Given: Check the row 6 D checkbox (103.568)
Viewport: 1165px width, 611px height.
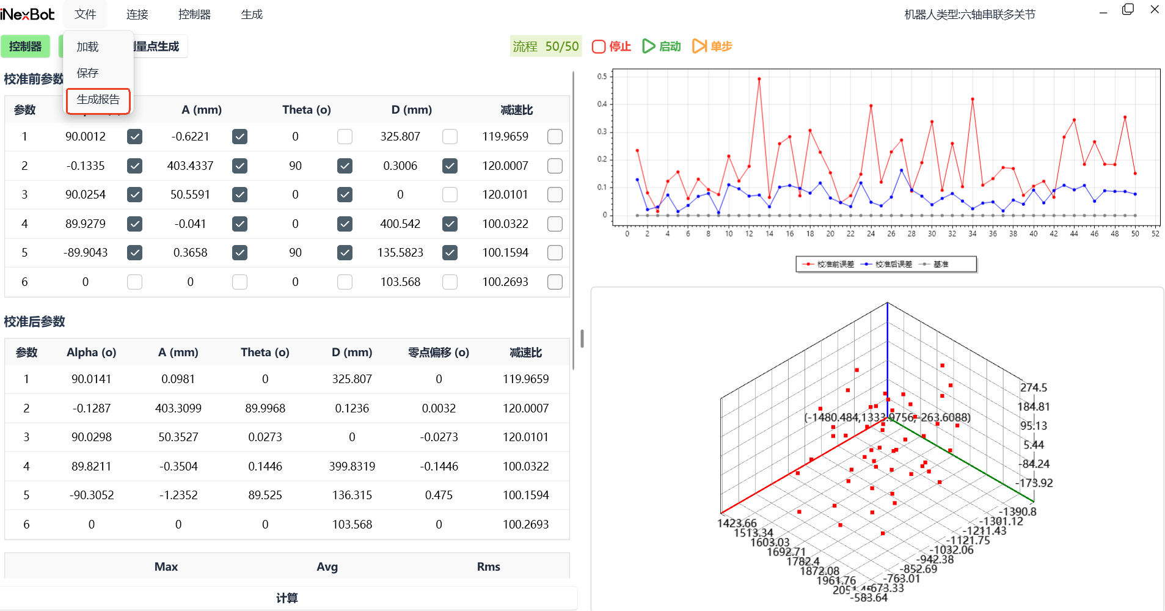Looking at the screenshot, I should click(x=450, y=282).
